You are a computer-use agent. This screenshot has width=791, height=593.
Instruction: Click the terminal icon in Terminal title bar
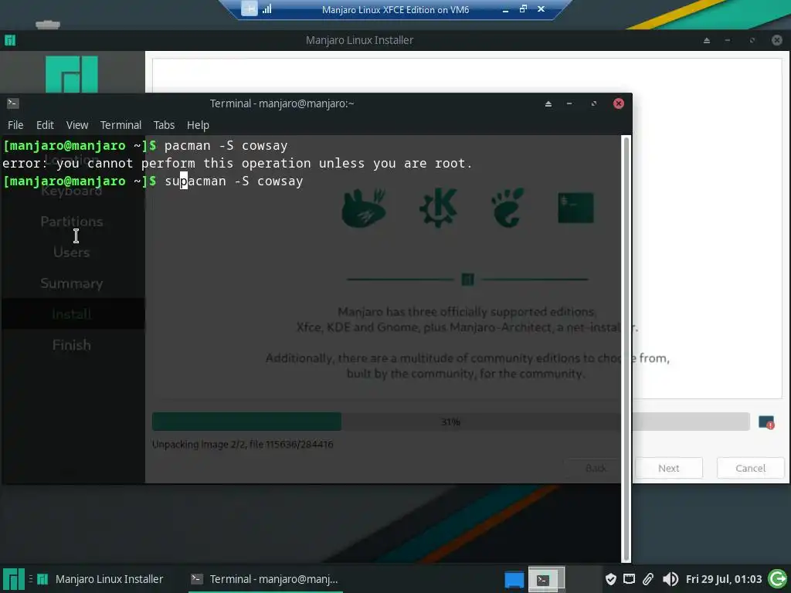point(12,103)
